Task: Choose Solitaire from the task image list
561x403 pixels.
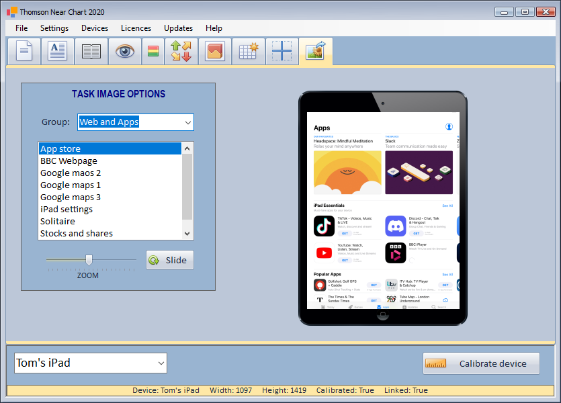Action: click(58, 222)
